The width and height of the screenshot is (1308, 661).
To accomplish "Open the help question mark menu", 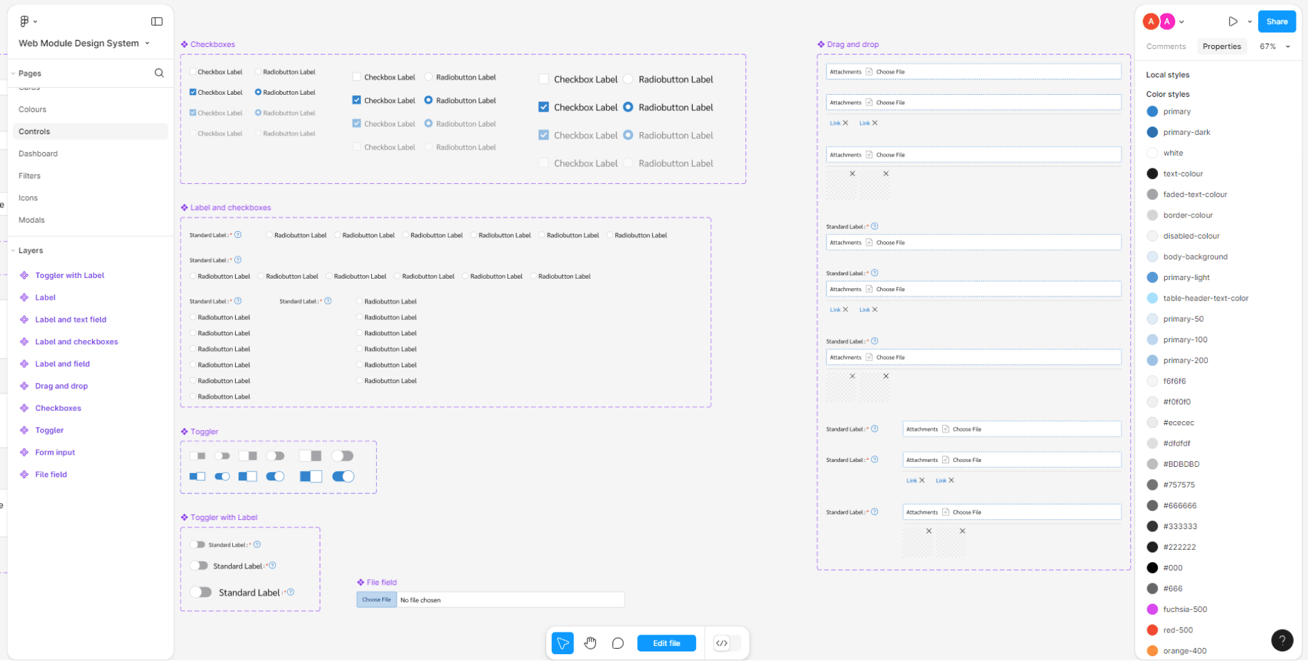I will coord(1283,641).
